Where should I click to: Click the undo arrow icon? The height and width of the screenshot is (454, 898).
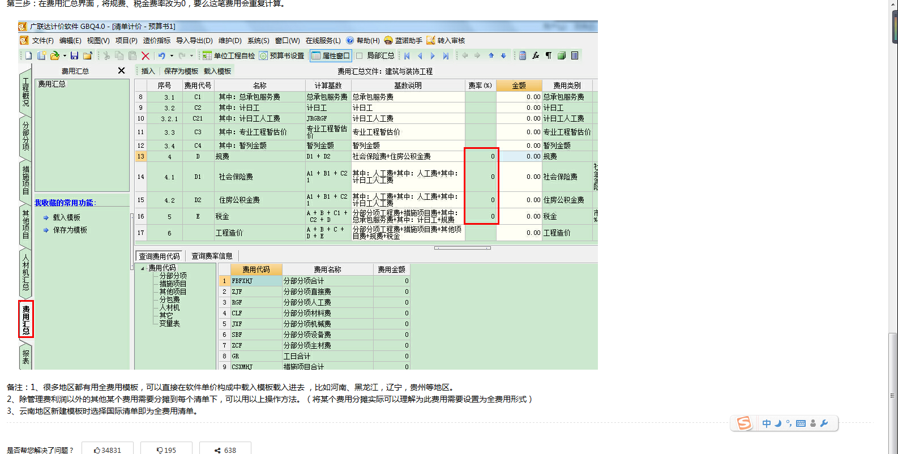point(162,55)
